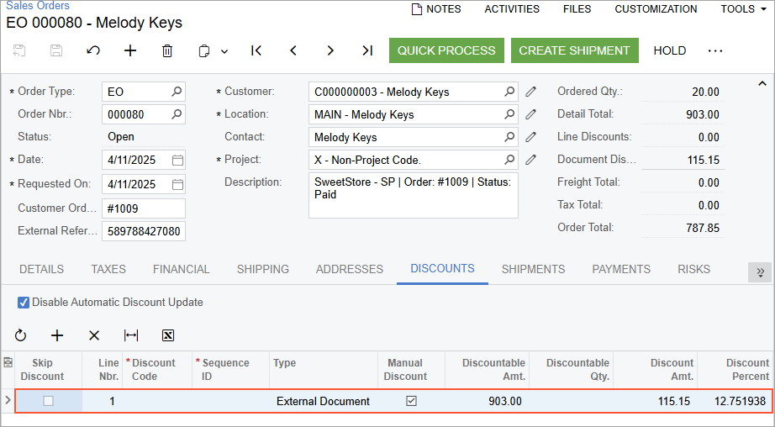Refresh the discounts grid
Image resolution: width=775 pixels, height=427 pixels.
click(21, 335)
